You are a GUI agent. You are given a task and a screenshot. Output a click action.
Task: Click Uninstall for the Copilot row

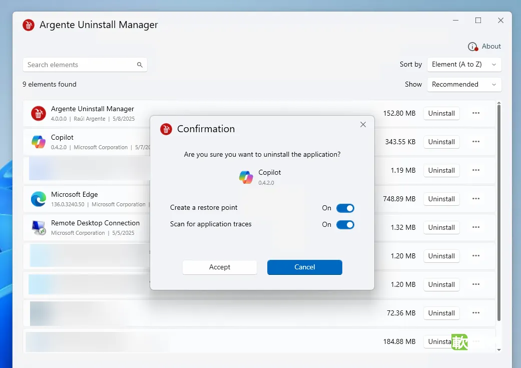pos(441,142)
